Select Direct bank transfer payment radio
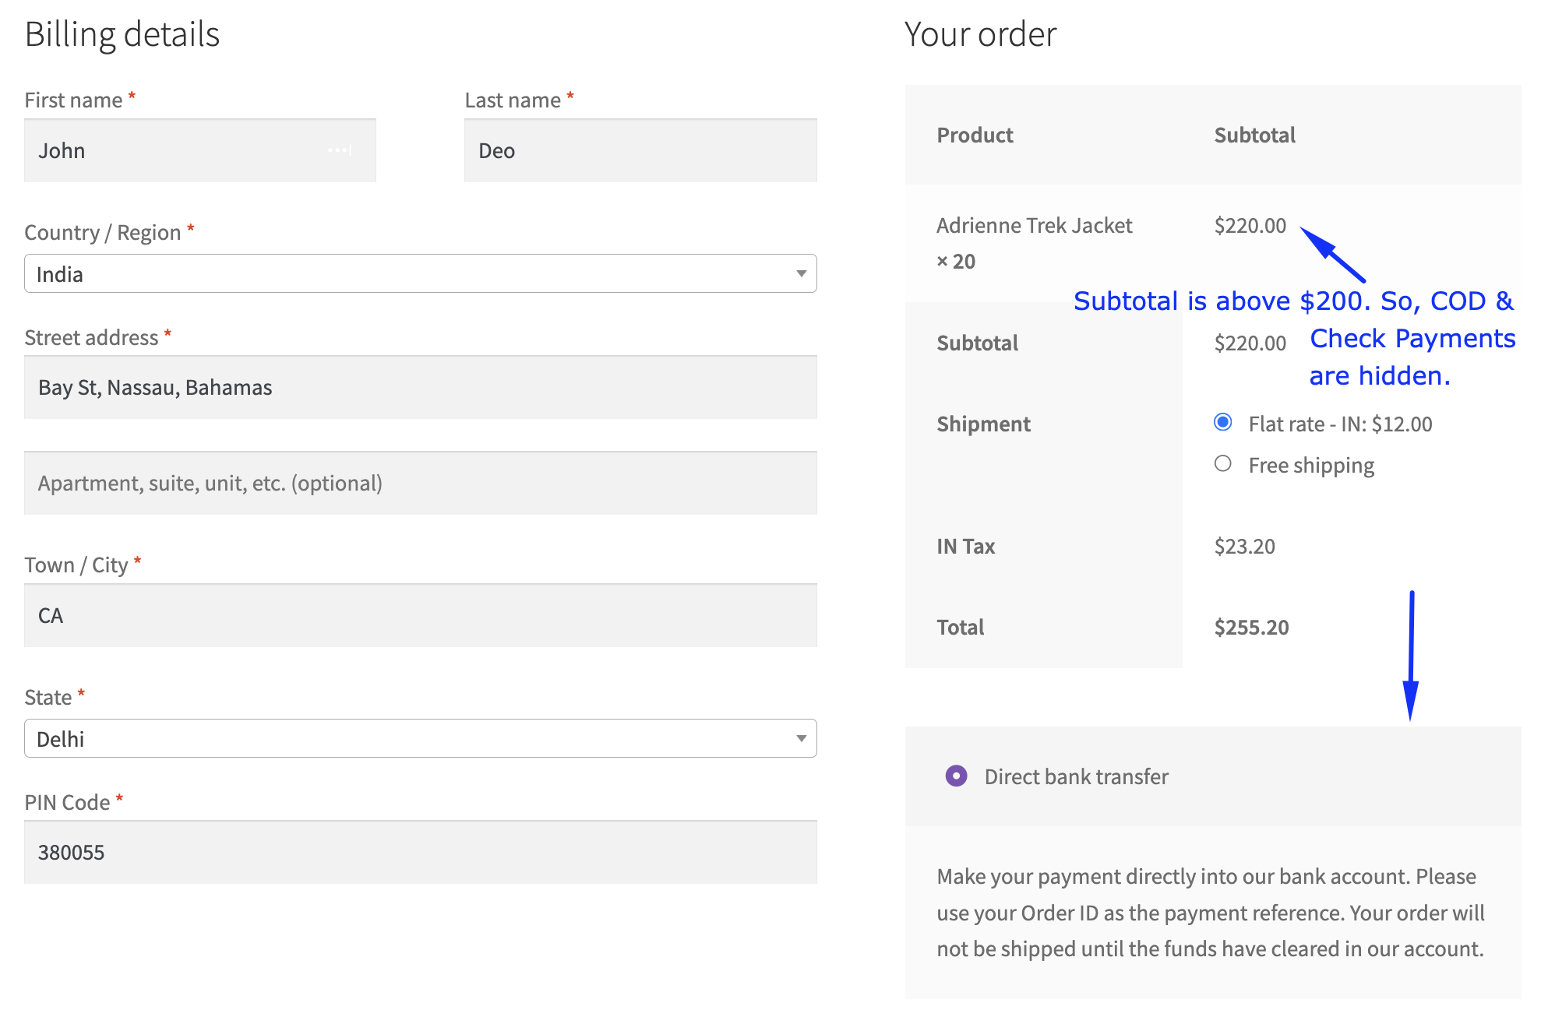Screen dimensions: 1541x1017 (x=956, y=776)
